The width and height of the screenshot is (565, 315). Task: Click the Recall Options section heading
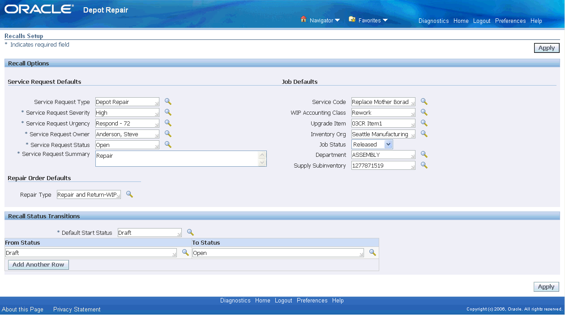29,63
